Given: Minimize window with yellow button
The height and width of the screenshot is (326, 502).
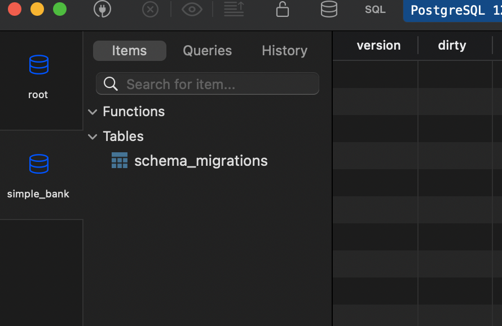Looking at the screenshot, I should tap(37, 9).
